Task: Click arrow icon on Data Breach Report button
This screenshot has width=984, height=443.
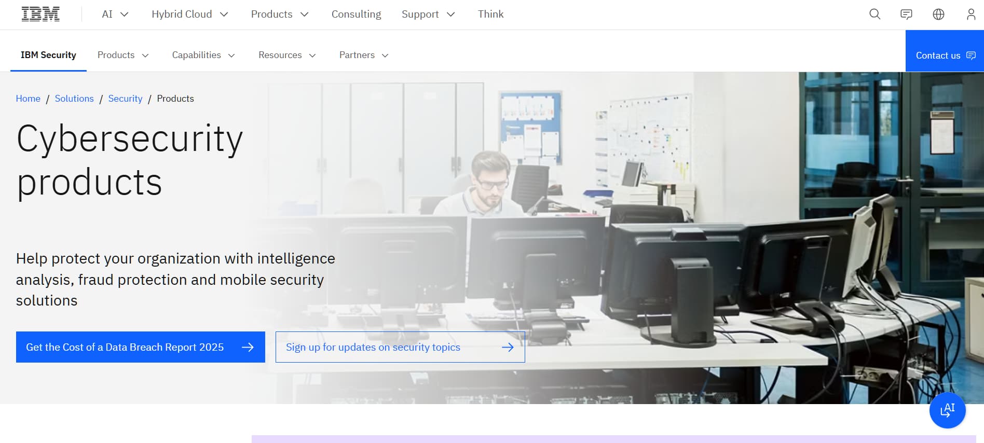Action: tap(248, 347)
